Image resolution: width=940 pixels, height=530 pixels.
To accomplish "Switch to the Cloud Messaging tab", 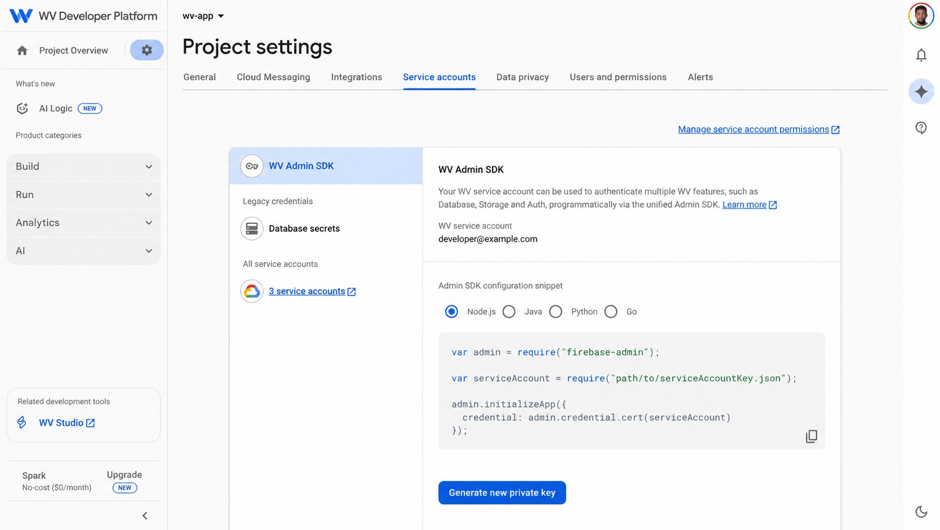I will coord(273,77).
